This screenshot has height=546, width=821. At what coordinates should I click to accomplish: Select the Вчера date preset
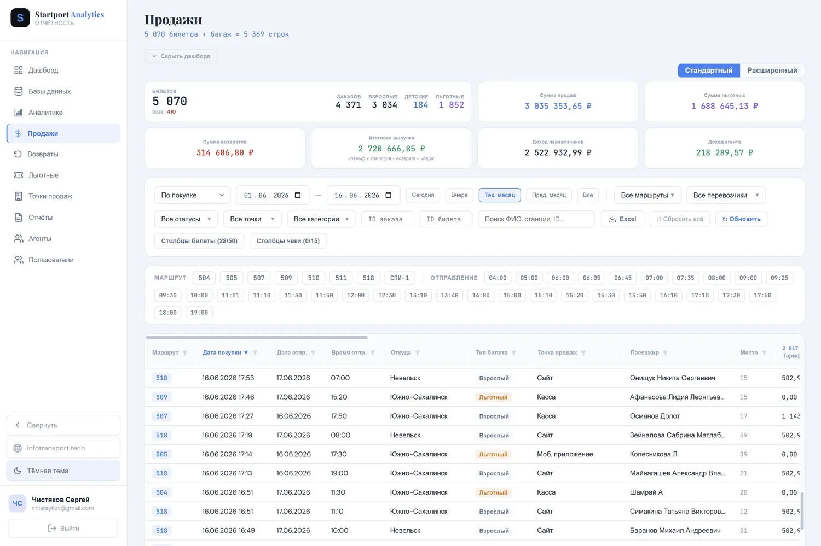click(x=459, y=195)
